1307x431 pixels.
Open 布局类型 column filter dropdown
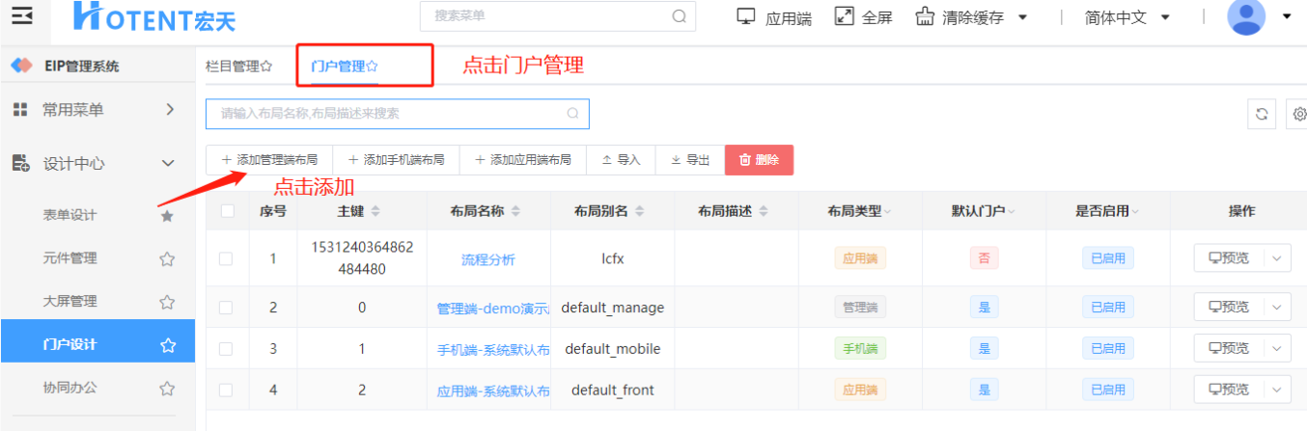888,212
